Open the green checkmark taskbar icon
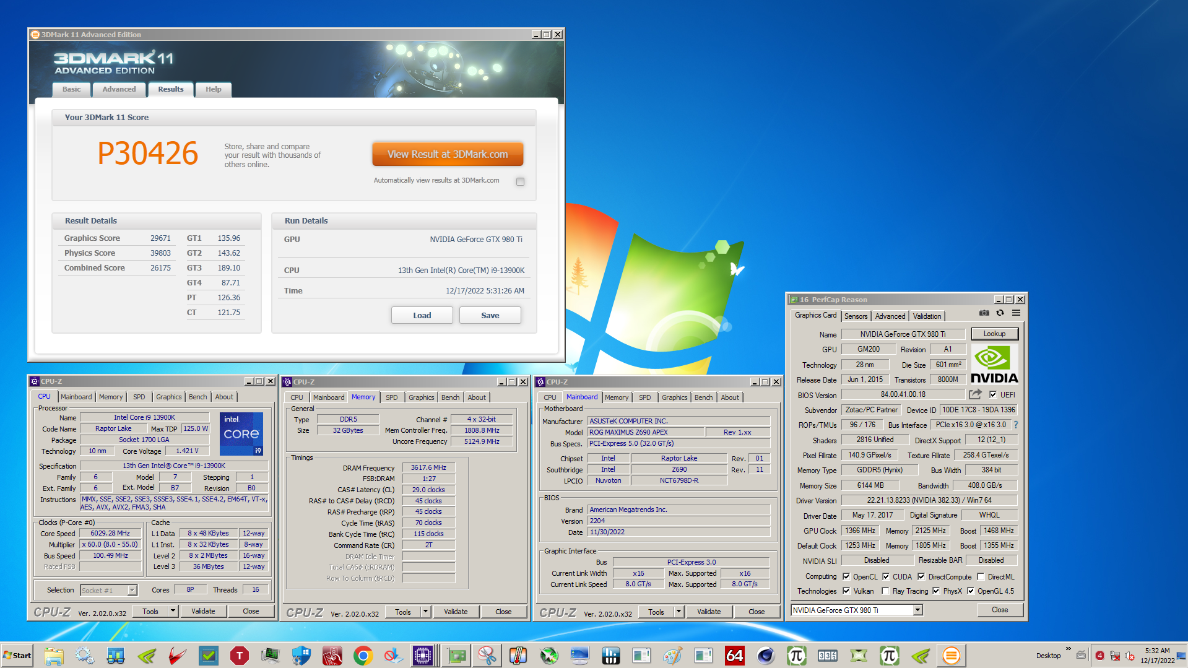 click(x=209, y=656)
